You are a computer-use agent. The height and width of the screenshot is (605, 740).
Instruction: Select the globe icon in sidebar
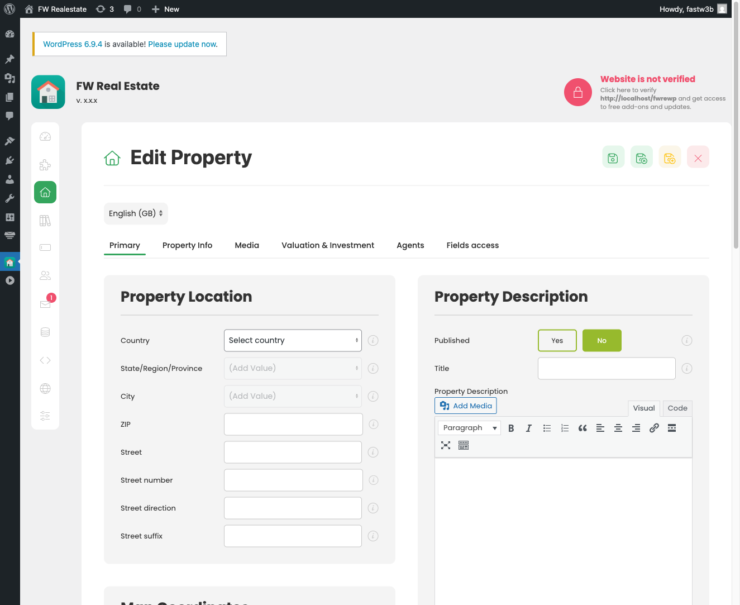point(45,388)
